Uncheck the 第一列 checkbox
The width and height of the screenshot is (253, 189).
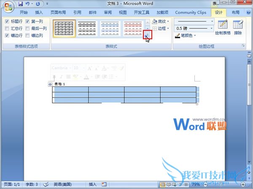pyautogui.click(x=27, y=22)
